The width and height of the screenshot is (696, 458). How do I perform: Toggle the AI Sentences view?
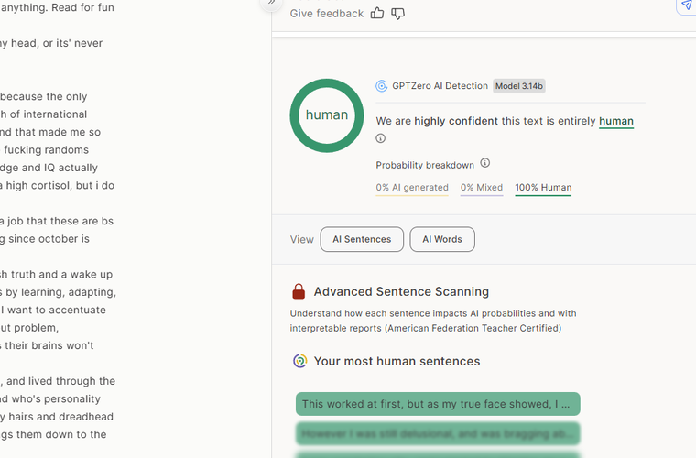(x=362, y=239)
